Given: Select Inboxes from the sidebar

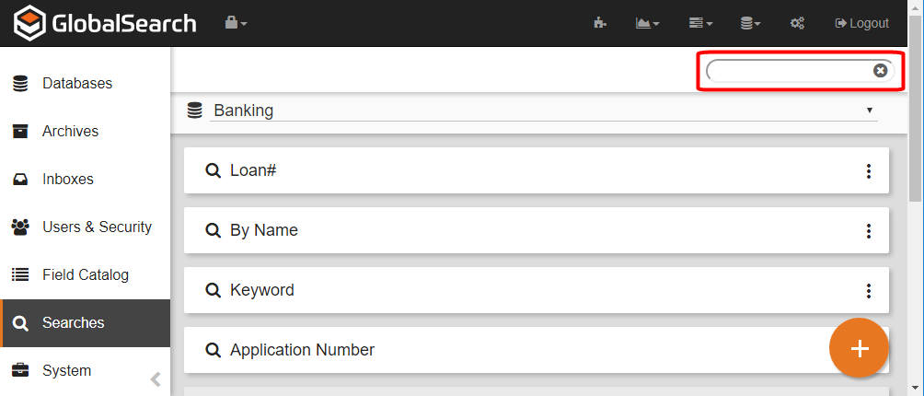Looking at the screenshot, I should click(x=68, y=179).
